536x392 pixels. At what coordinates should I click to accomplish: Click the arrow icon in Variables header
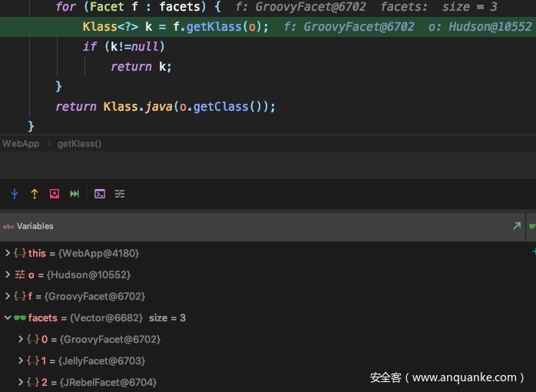517,226
